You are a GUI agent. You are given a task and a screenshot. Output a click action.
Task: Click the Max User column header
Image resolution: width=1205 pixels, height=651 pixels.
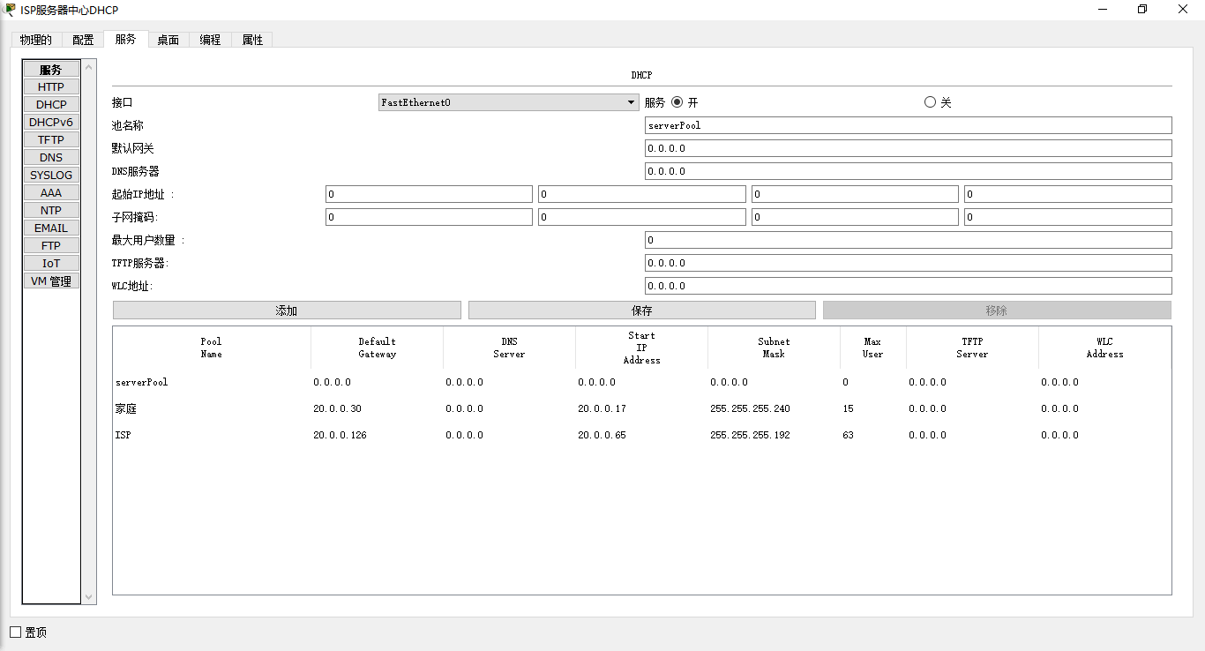point(872,348)
